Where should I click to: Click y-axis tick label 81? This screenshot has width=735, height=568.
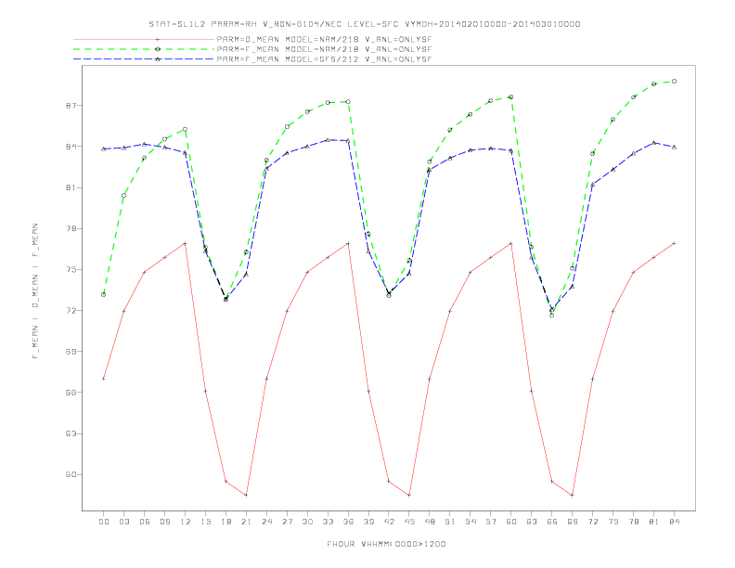[71, 187]
